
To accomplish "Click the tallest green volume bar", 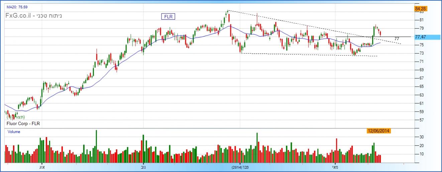I will click(96, 146).
